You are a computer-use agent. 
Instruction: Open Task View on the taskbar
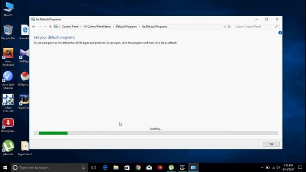[94, 168]
